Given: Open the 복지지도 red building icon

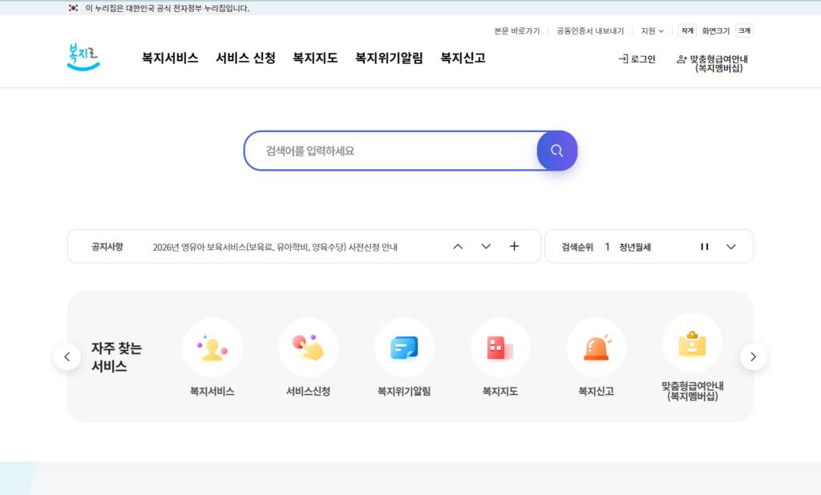Looking at the screenshot, I should click(x=499, y=348).
